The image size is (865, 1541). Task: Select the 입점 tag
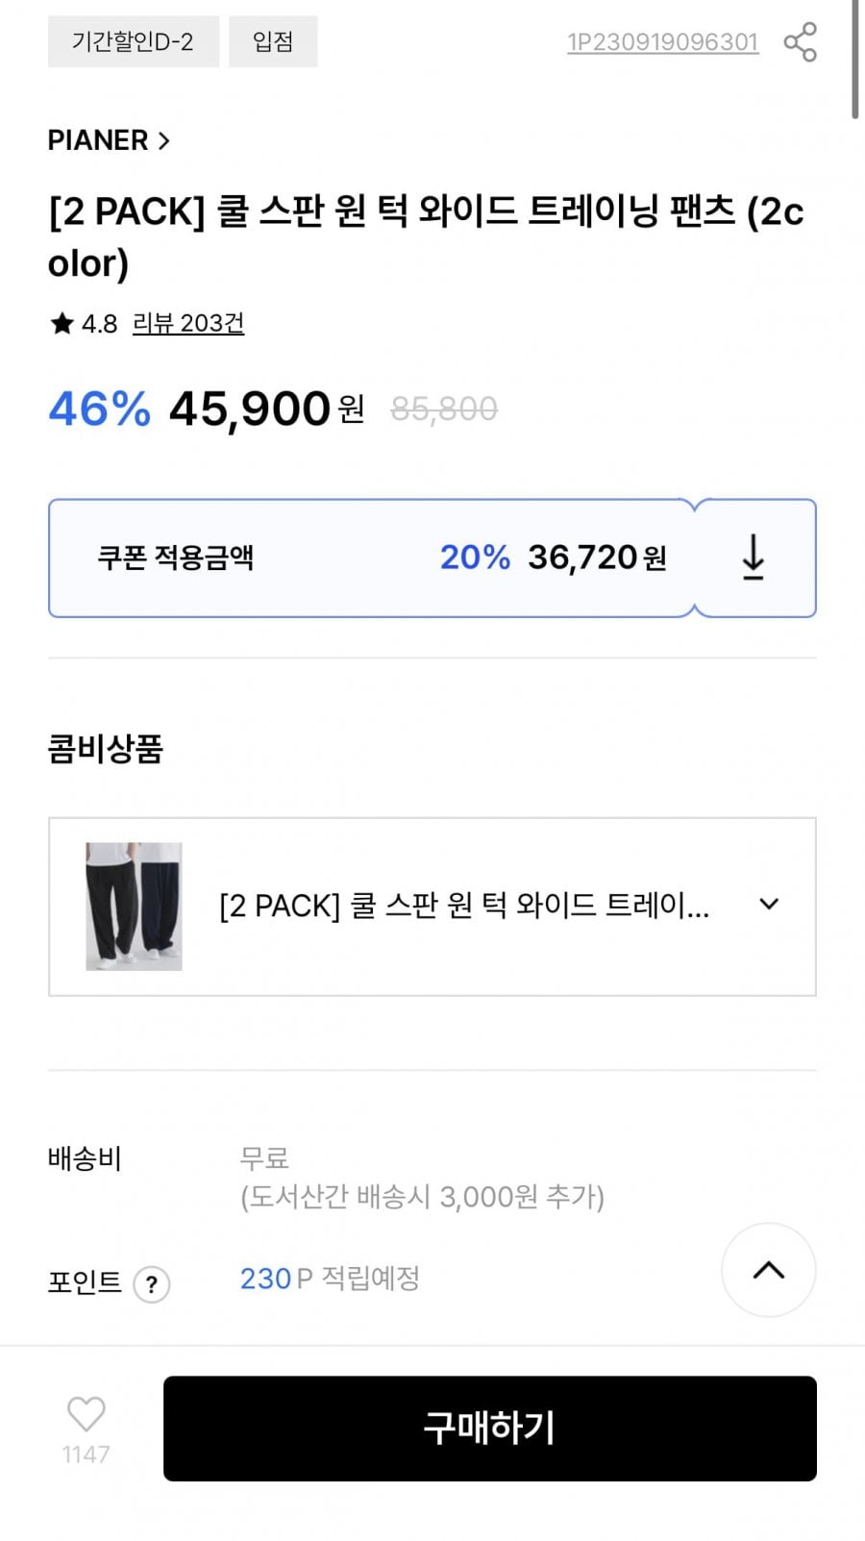[273, 42]
